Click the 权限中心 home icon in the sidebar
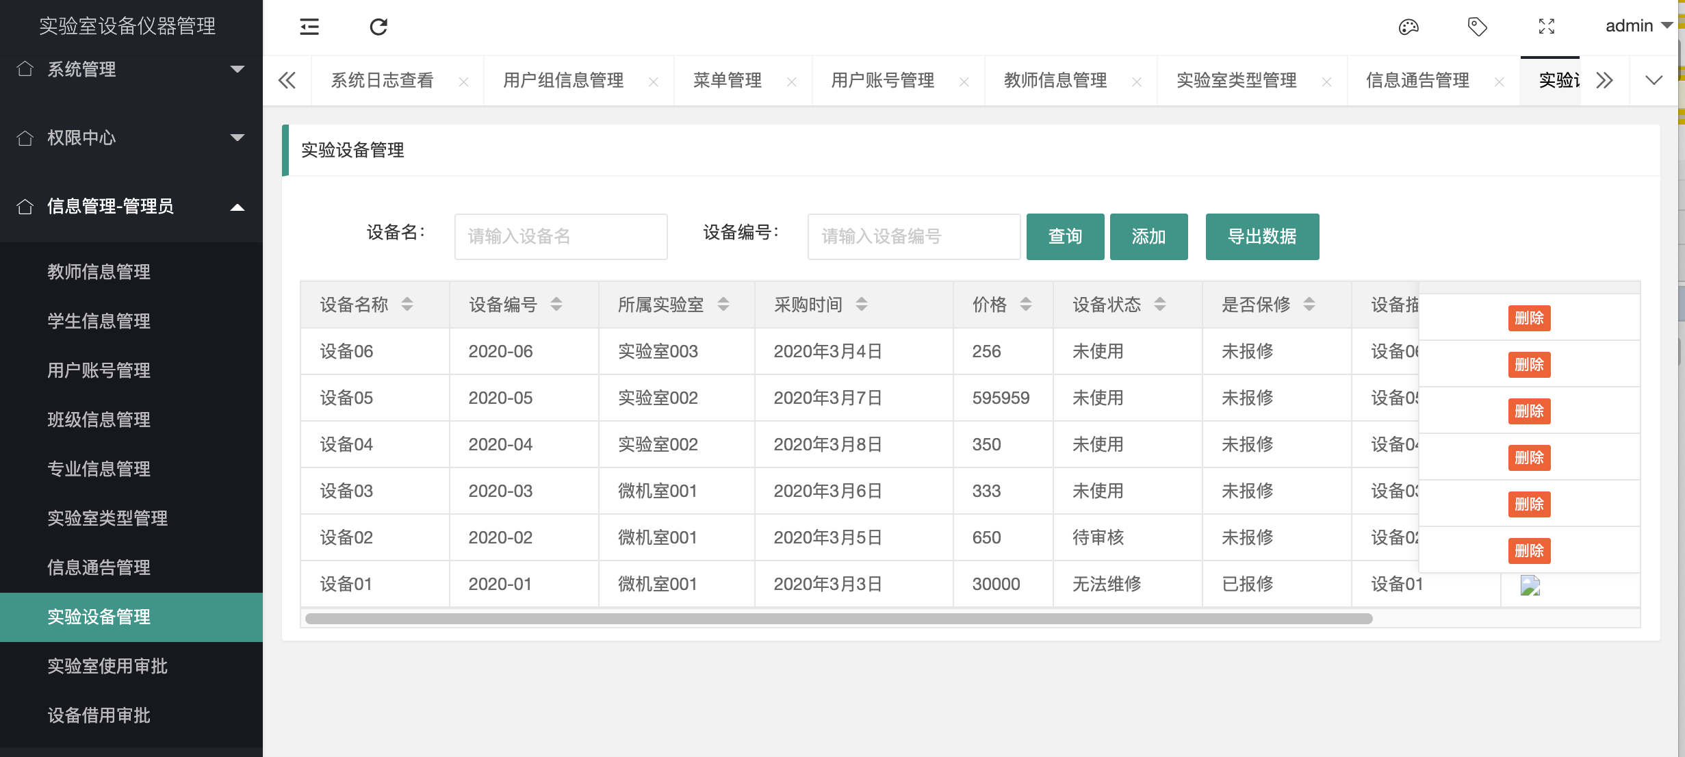This screenshot has width=1685, height=757. (26, 138)
